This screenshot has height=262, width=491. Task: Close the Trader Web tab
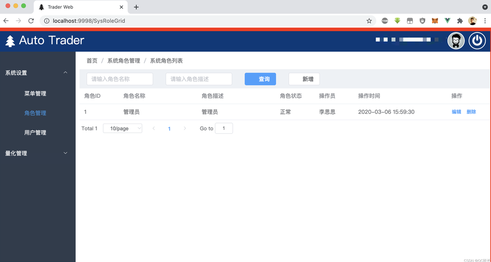pyautogui.click(x=122, y=7)
